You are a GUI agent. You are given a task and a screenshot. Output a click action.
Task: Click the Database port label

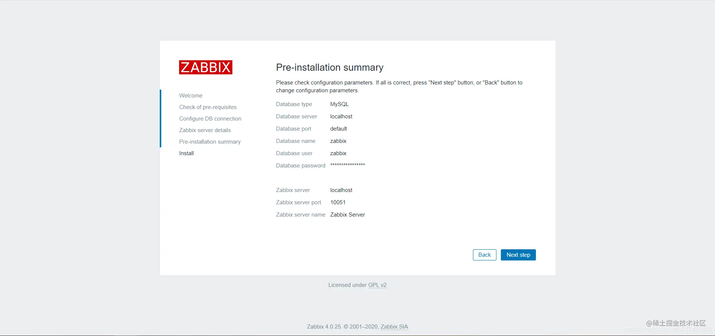coord(293,129)
